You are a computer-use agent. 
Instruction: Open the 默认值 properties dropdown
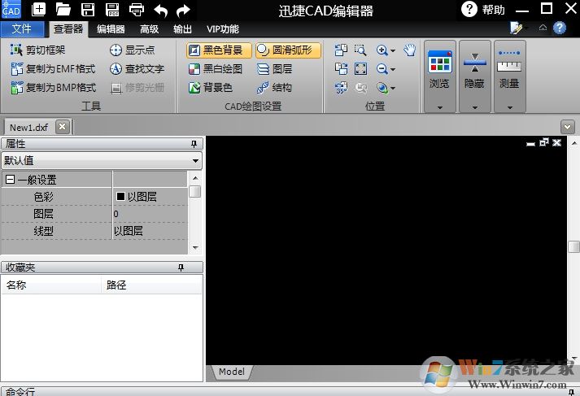point(101,161)
